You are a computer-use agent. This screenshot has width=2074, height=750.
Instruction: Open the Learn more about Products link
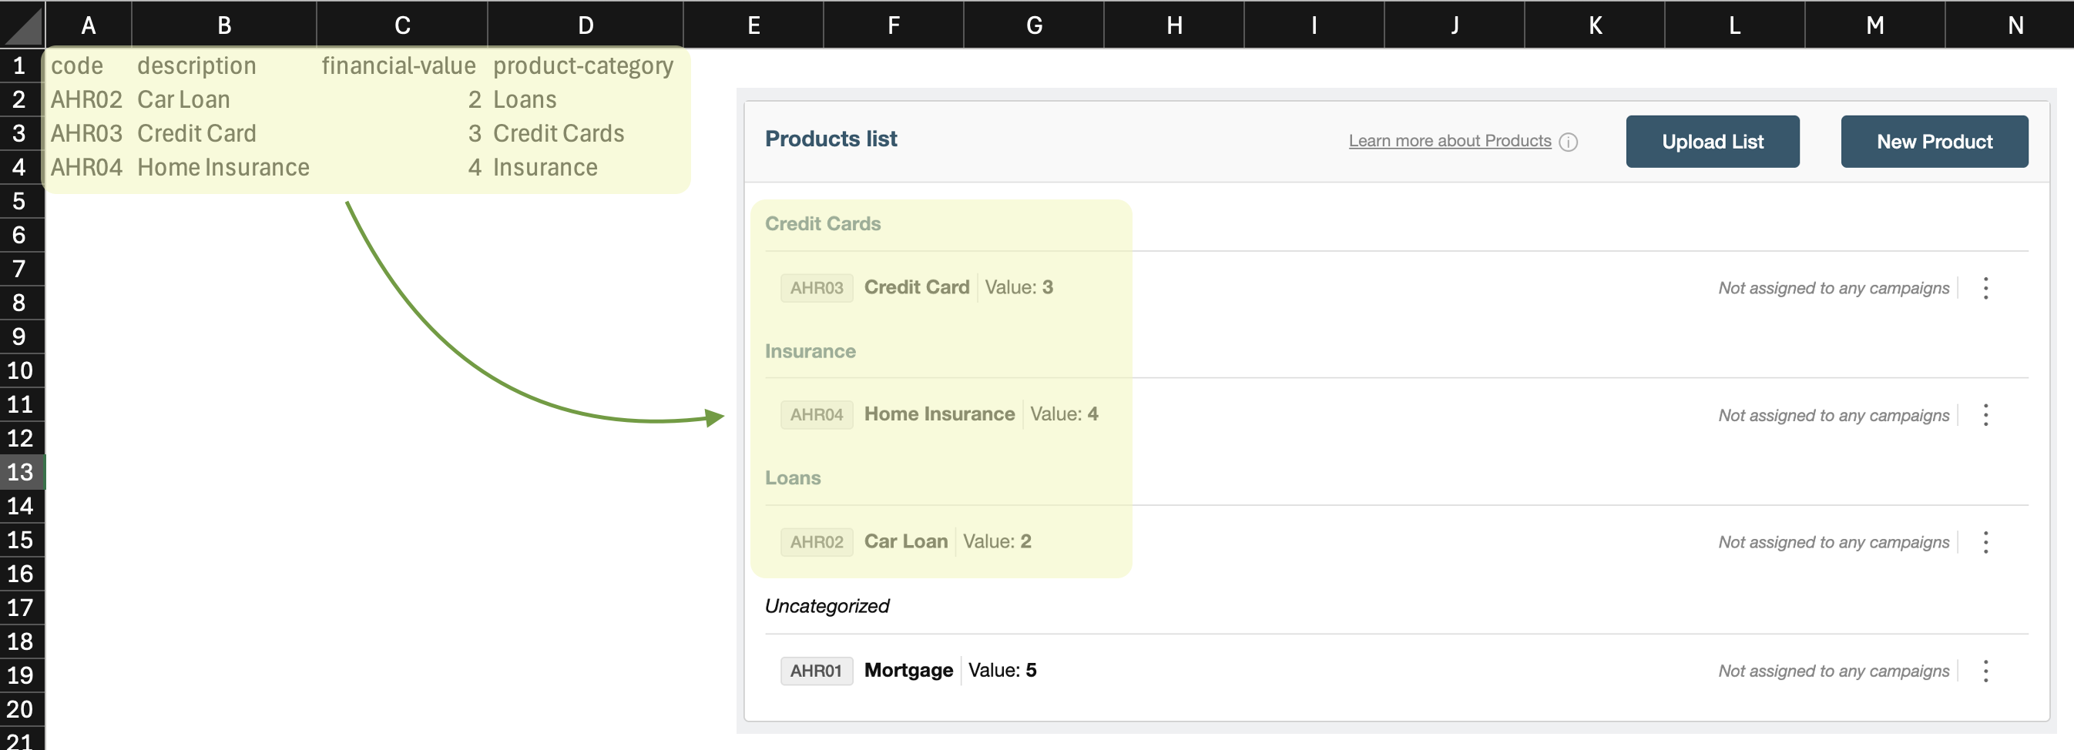1449,141
